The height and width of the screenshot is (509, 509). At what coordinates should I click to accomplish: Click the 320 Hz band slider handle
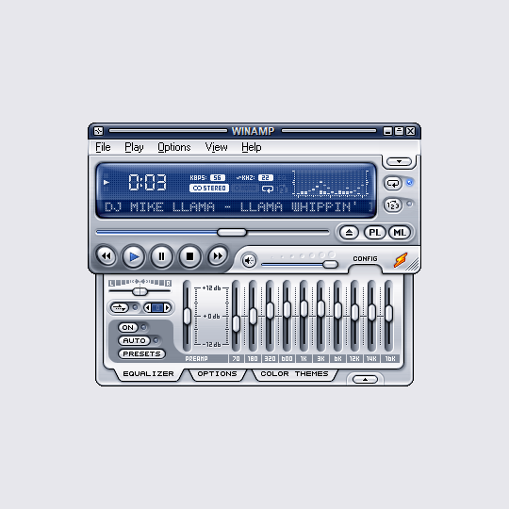tap(270, 310)
